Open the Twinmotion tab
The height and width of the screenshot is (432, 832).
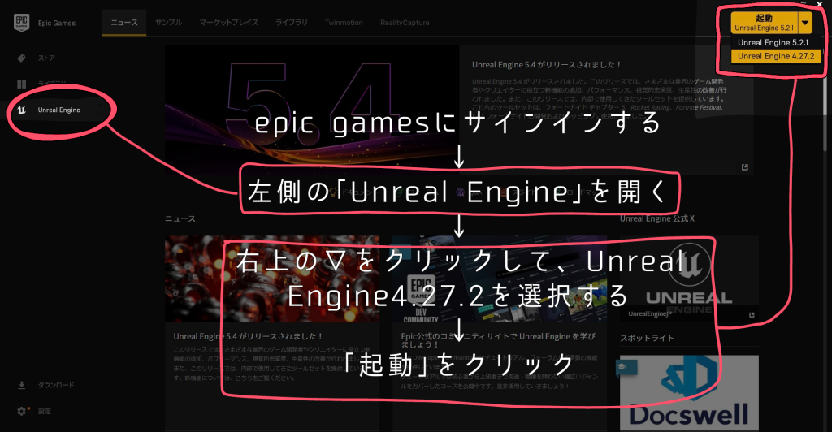pyautogui.click(x=344, y=22)
